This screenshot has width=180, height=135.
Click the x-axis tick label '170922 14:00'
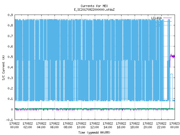108,125
